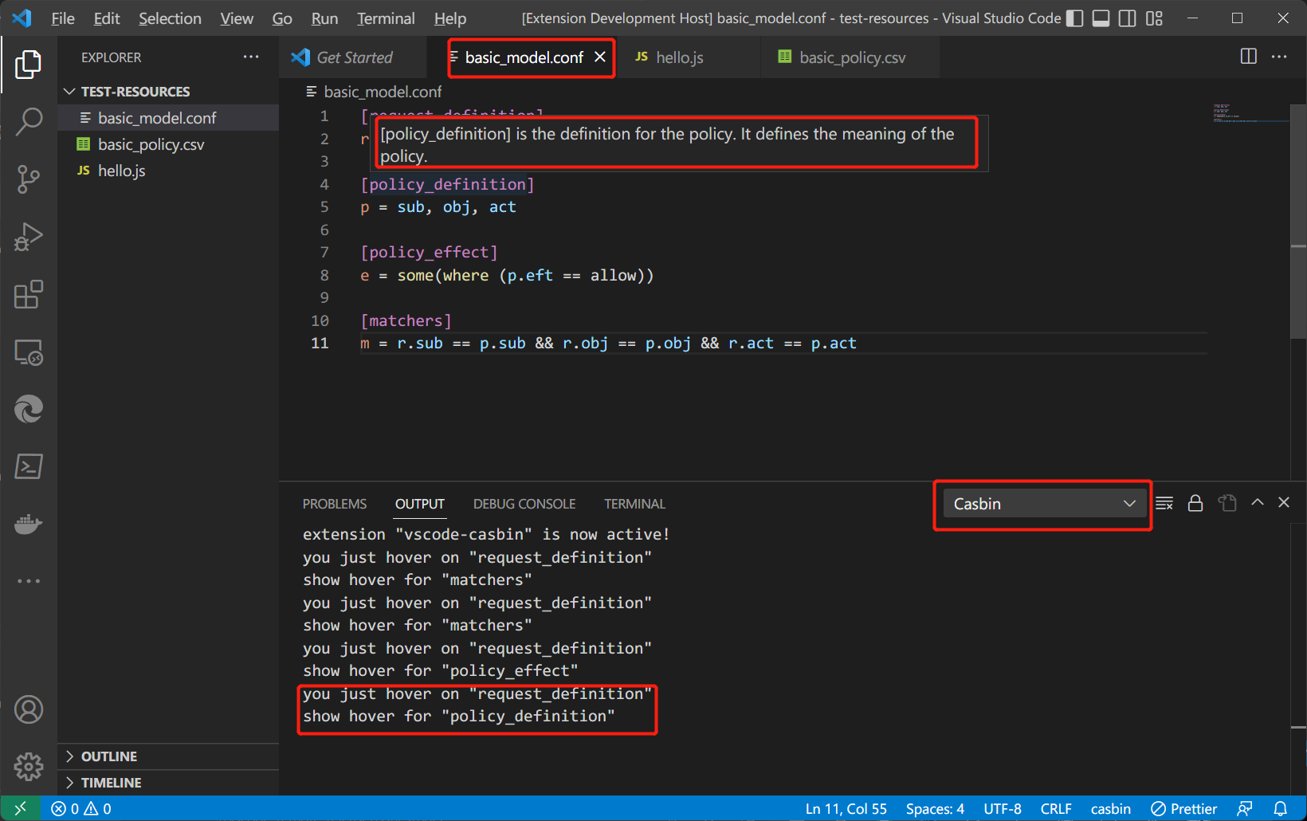Open Explorer Views and More Actions ellipsis

tap(251, 57)
